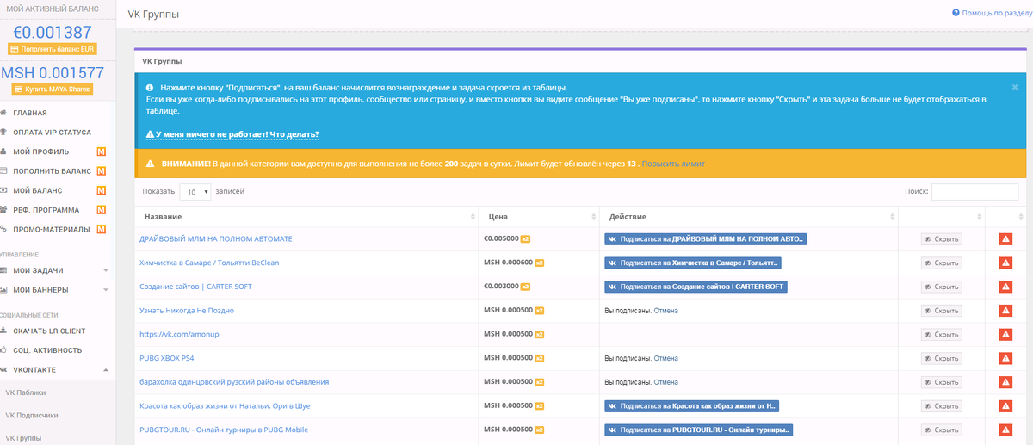Subscribe to ДРАЙВОВЫЙ МЛМ НА ПОЛНОМ АВТО group
The height and width of the screenshot is (445, 1033).
coord(706,239)
